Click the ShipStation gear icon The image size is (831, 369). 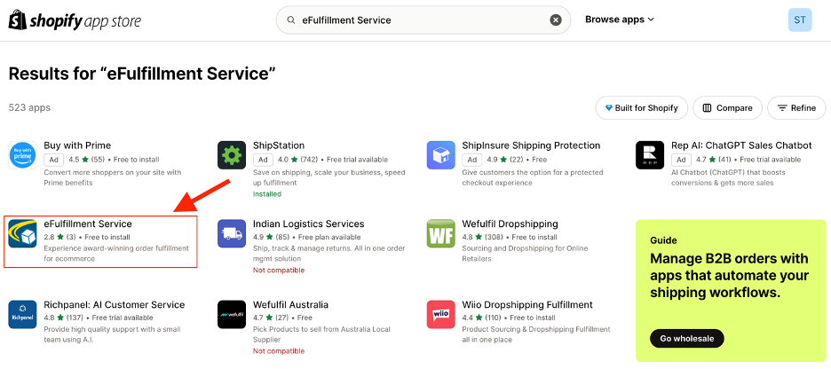[232, 155]
